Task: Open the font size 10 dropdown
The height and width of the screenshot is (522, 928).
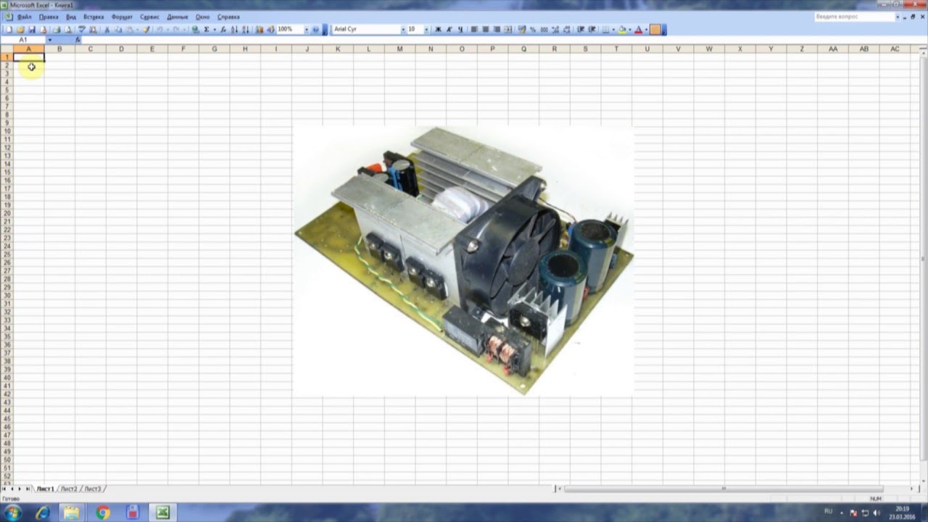Action: click(426, 30)
